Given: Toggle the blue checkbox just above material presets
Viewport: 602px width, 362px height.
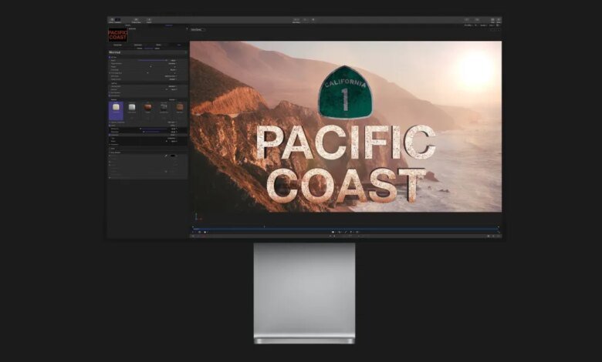Looking at the screenshot, I should pyautogui.click(x=110, y=95).
